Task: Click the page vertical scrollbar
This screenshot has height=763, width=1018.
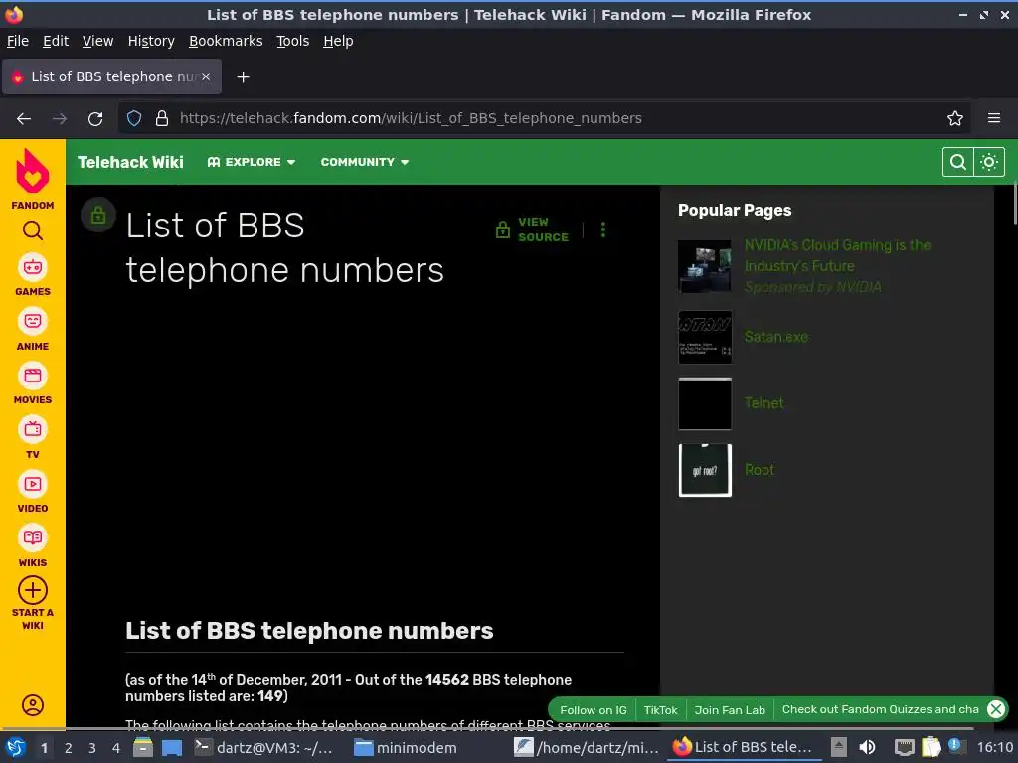Action: point(1014,204)
